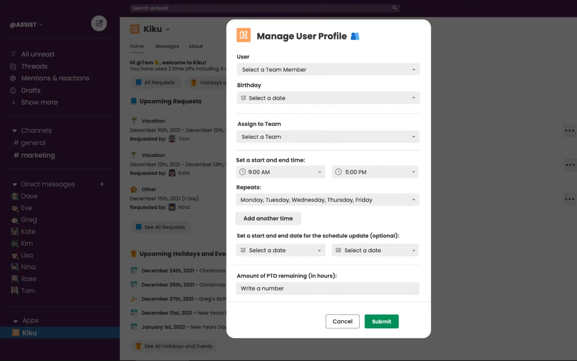Switch to the Messages tab

coord(167,46)
